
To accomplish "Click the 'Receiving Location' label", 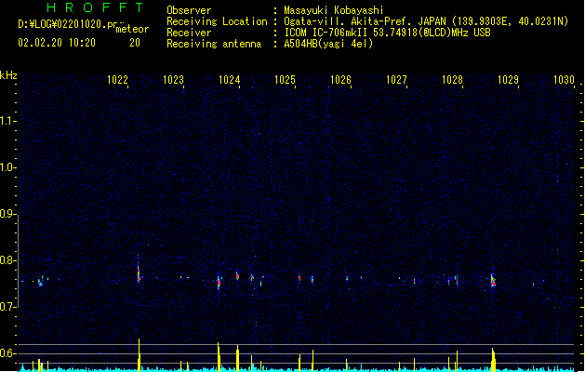I will [x=217, y=21].
